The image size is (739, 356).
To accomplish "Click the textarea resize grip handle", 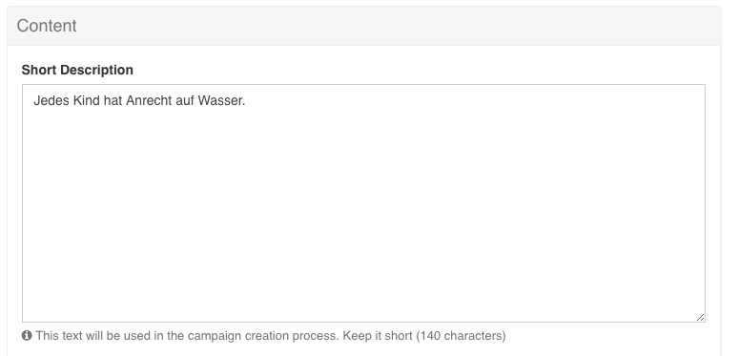I will [x=700, y=318].
